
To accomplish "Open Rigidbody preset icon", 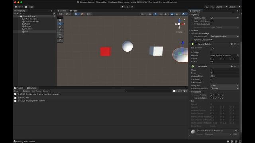I will pyautogui.click(x=235, y=66).
